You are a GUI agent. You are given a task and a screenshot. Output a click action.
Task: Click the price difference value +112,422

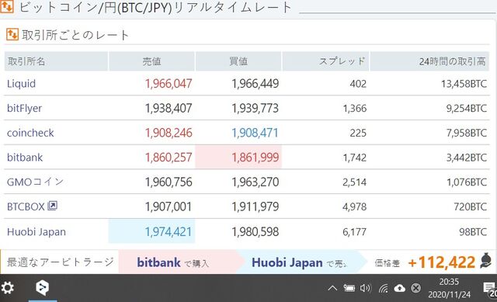[442, 262]
